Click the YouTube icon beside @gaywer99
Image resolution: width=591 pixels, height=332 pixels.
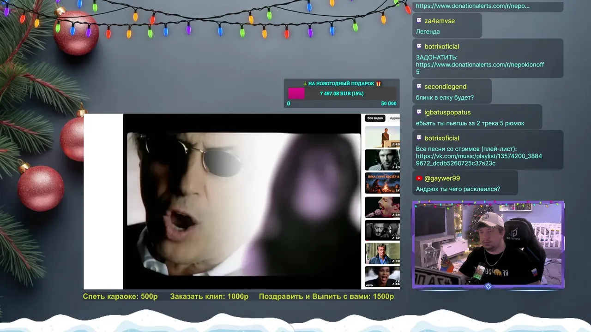pyautogui.click(x=419, y=178)
